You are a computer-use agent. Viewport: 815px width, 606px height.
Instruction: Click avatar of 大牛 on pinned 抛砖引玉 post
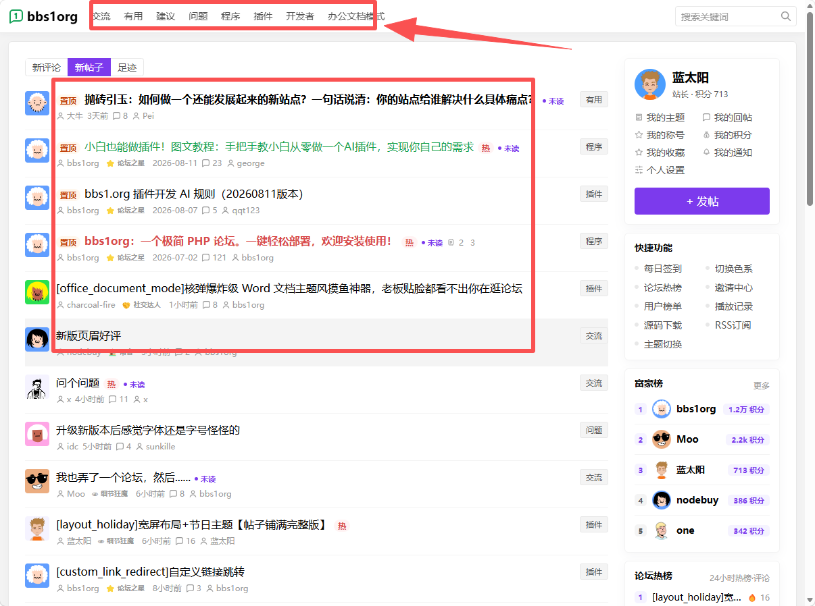tap(37, 103)
